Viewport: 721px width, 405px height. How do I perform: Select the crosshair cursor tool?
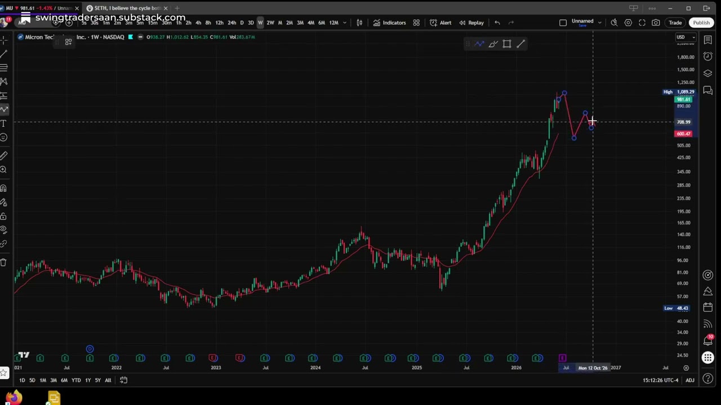(x=3, y=40)
